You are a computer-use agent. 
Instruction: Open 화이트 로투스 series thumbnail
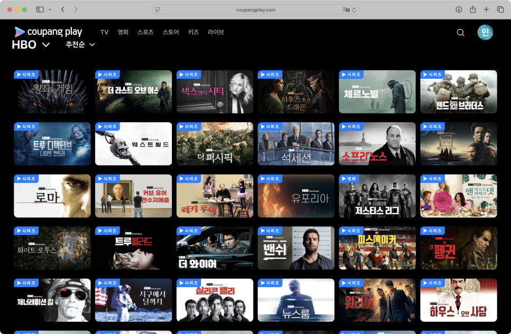[52, 248]
